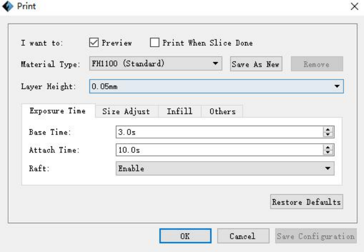Increase Base Time with up arrow
Screen dimensions: 364x252
pyautogui.click(x=328, y=130)
